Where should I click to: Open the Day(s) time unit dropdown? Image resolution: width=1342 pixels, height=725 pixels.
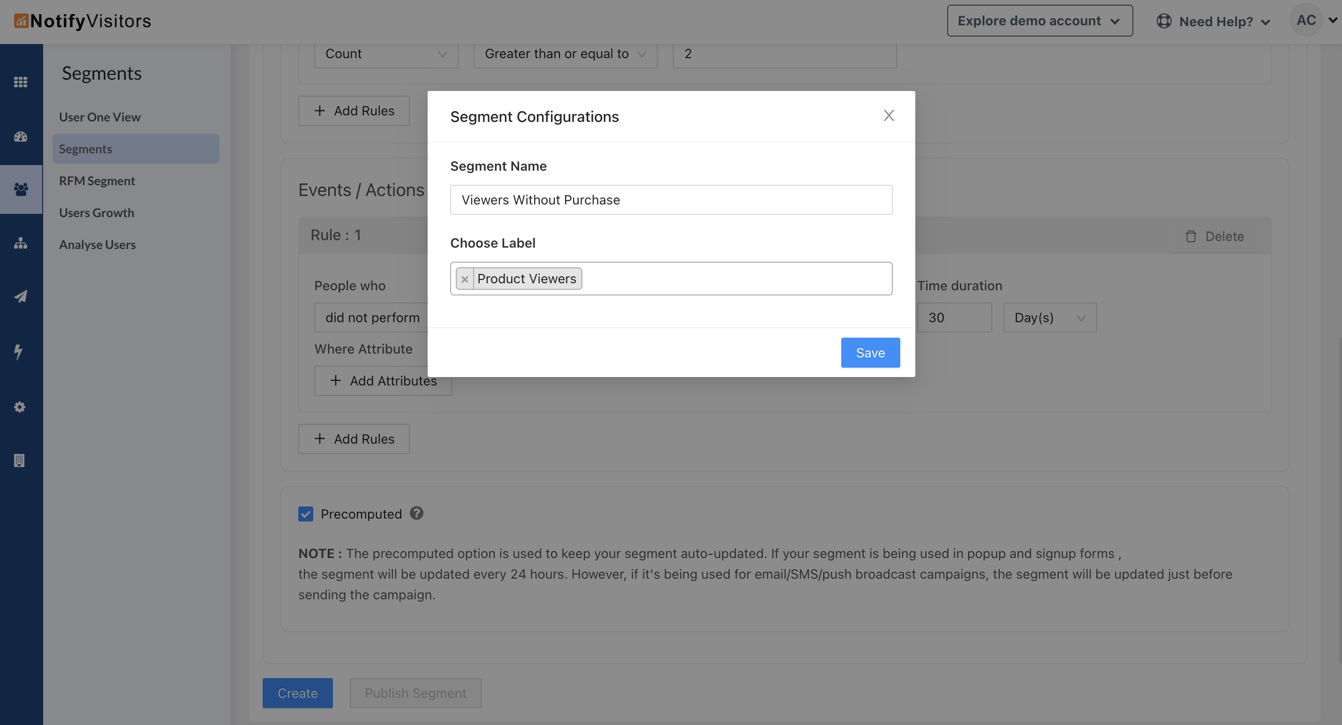1050,317
